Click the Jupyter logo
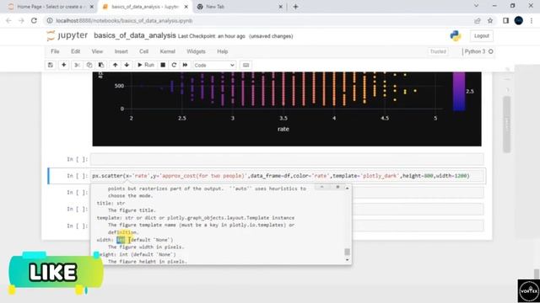Image resolution: width=540 pixels, height=303 pixels. click(67, 35)
